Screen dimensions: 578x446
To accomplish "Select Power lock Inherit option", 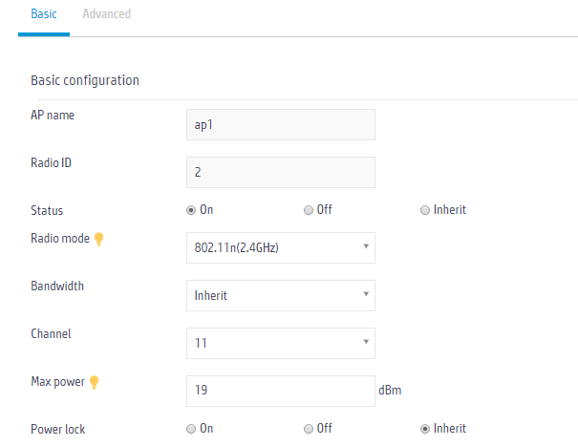I will [425, 429].
